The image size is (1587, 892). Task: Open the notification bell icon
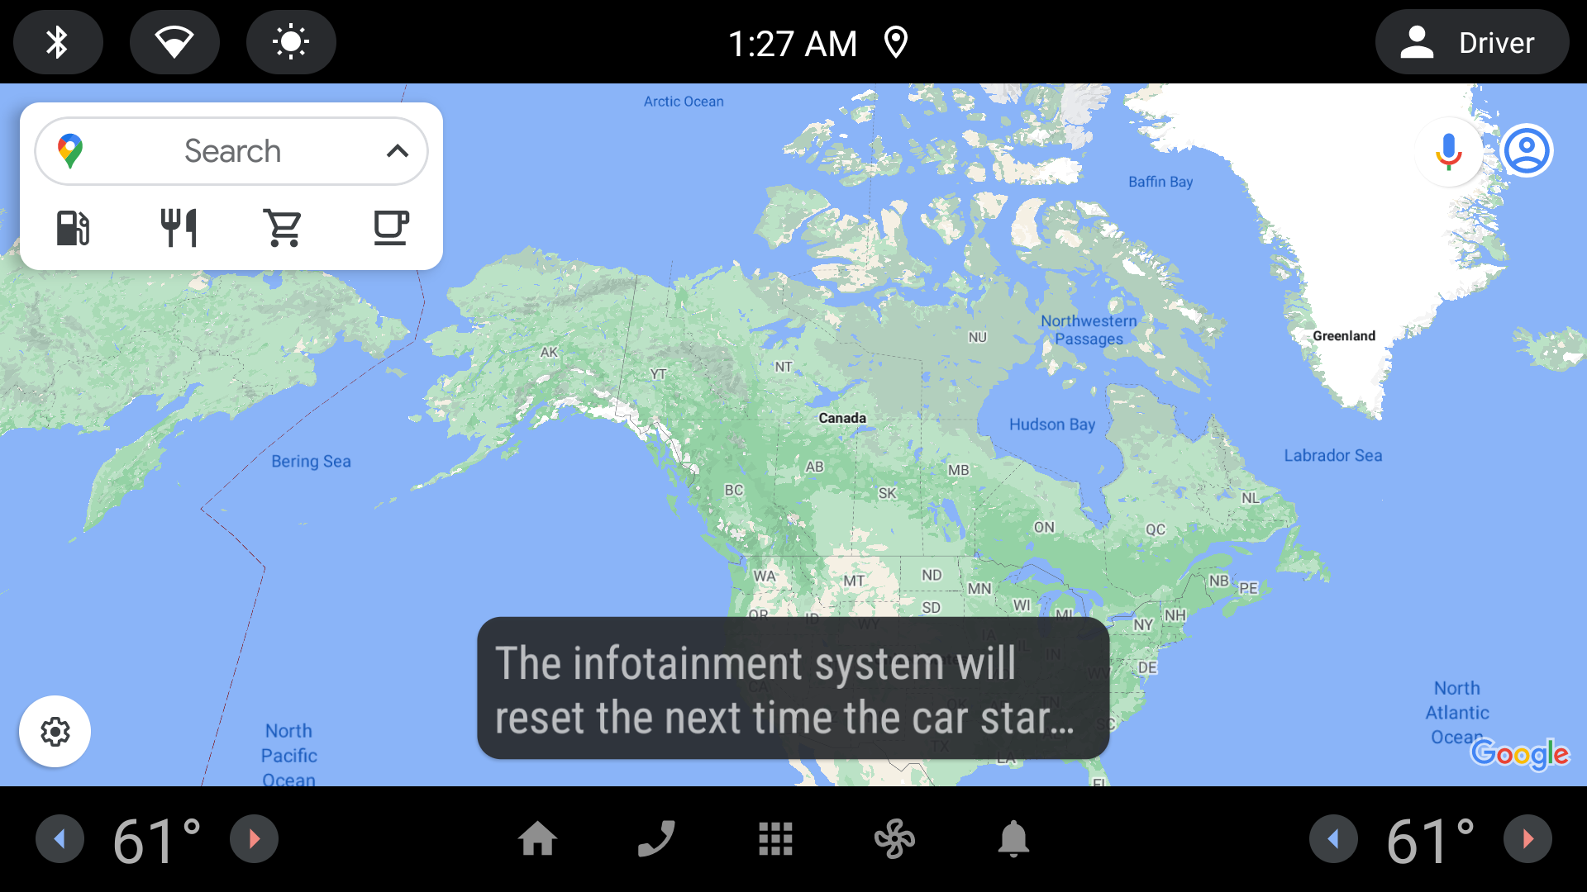point(1010,842)
